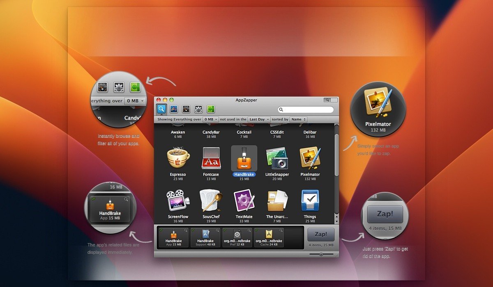Open the Dashboard widgets filter icon
The height and width of the screenshot is (287, 493).
click(186, 109)
